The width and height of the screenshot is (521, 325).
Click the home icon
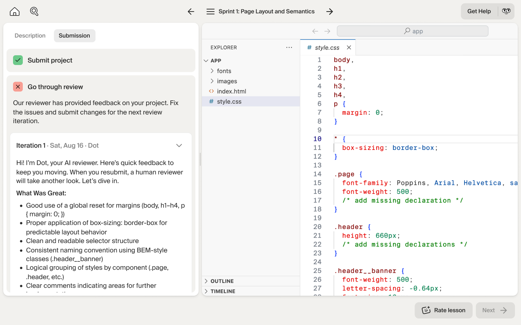click(x=14, y=12)
